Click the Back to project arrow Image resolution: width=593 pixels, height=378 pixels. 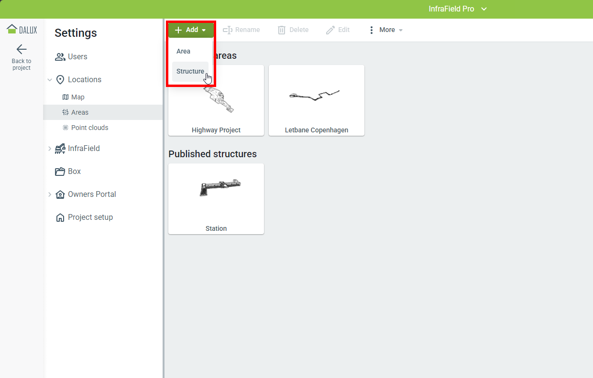[22, 49]
